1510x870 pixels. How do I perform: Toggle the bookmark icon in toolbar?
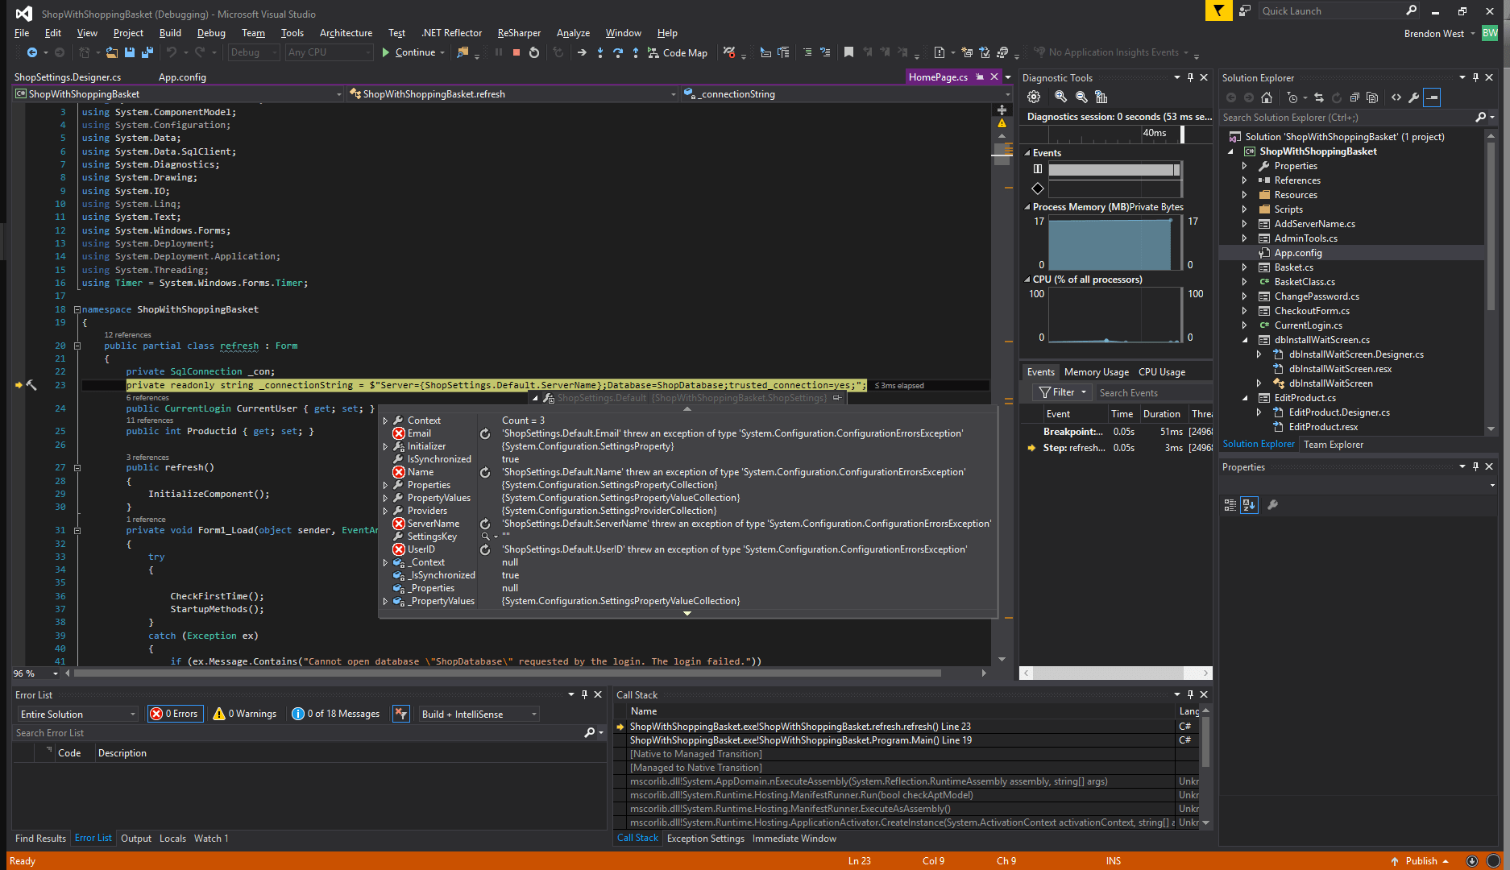coord(848,52)
